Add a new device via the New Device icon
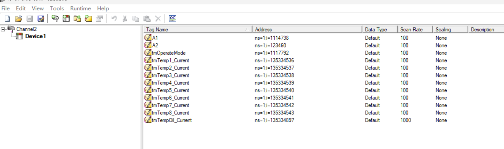Image resolution: width=504 pixels, height=149 pixels. (x=66, y=18)
